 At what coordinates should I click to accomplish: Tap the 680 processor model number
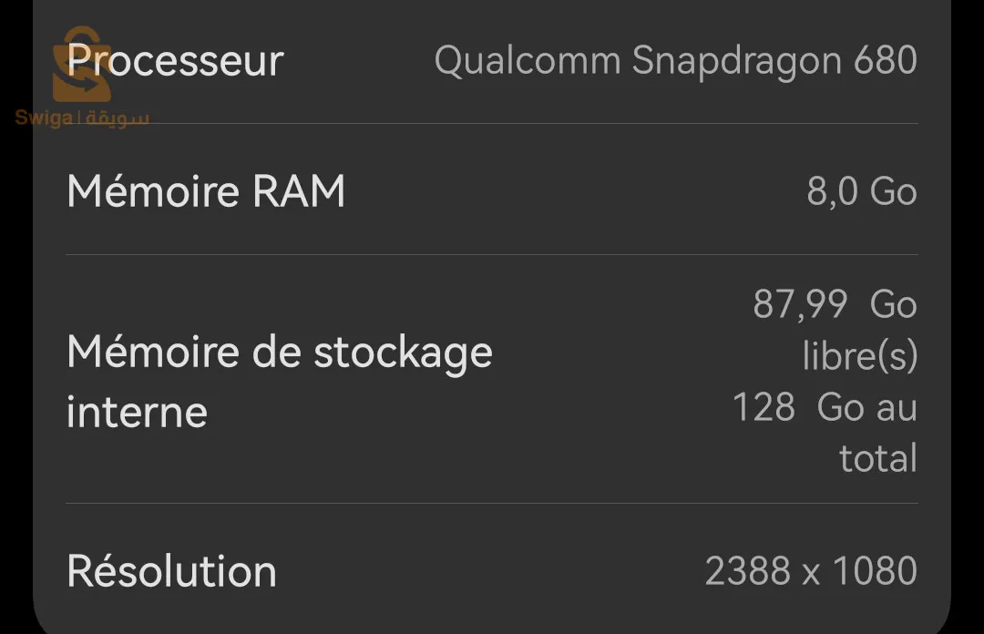tap(886, 61)
